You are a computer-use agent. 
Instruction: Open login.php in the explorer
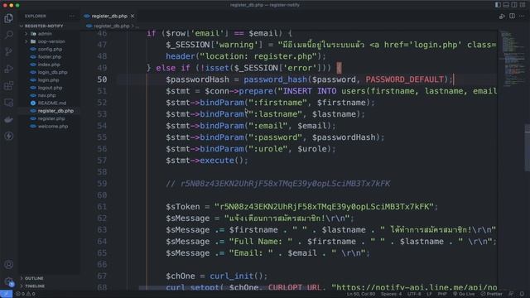pyautogui.click(x=48, y=80)
